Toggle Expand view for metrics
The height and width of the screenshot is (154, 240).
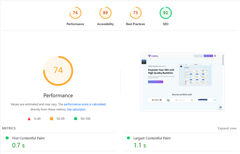coord(227,128)
